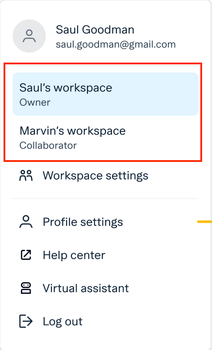Viewport: 212px width, 350px height.
Task: Click the Help center text label
Action: click(x=74, y=255)
